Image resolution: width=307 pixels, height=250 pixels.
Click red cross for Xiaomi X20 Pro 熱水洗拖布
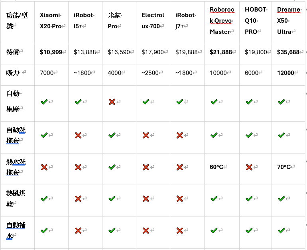[x=44, y=167]
